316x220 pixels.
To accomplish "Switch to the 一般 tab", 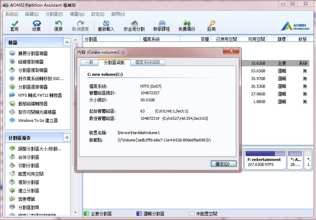I will pyautogui.click(x=89, y=63).
